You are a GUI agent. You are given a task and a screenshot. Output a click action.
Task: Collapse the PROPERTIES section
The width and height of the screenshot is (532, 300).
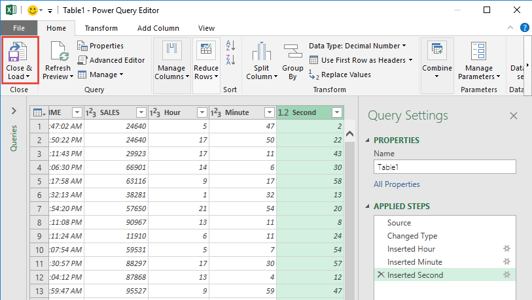[367, 141]
